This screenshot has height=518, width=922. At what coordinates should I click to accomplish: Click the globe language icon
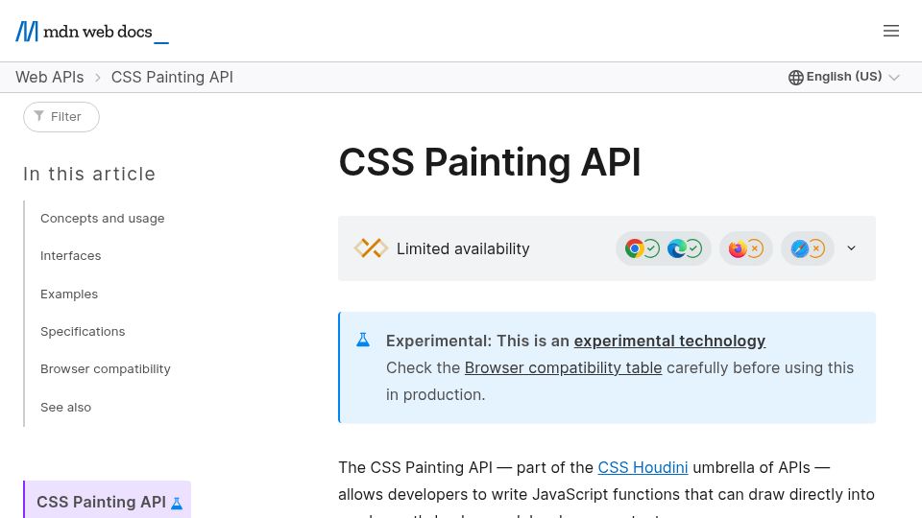pos(795,78)
